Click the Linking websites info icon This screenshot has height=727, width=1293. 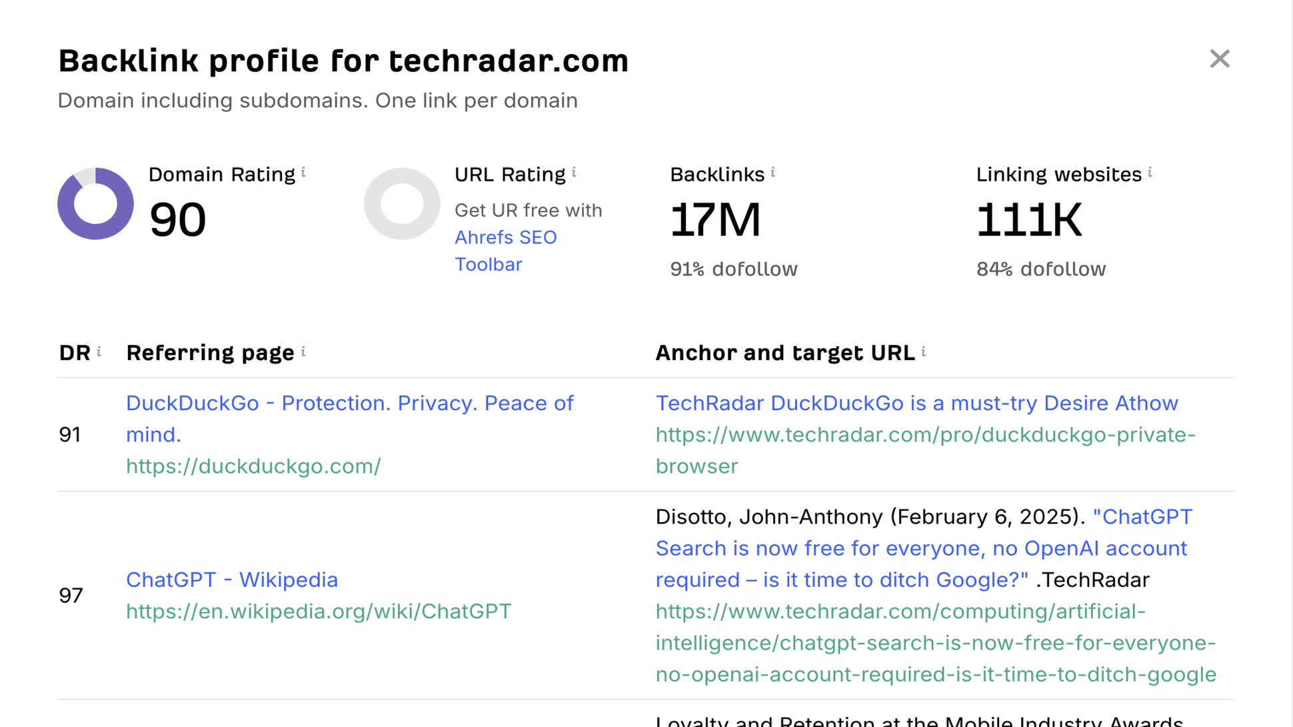[1150, 172]
